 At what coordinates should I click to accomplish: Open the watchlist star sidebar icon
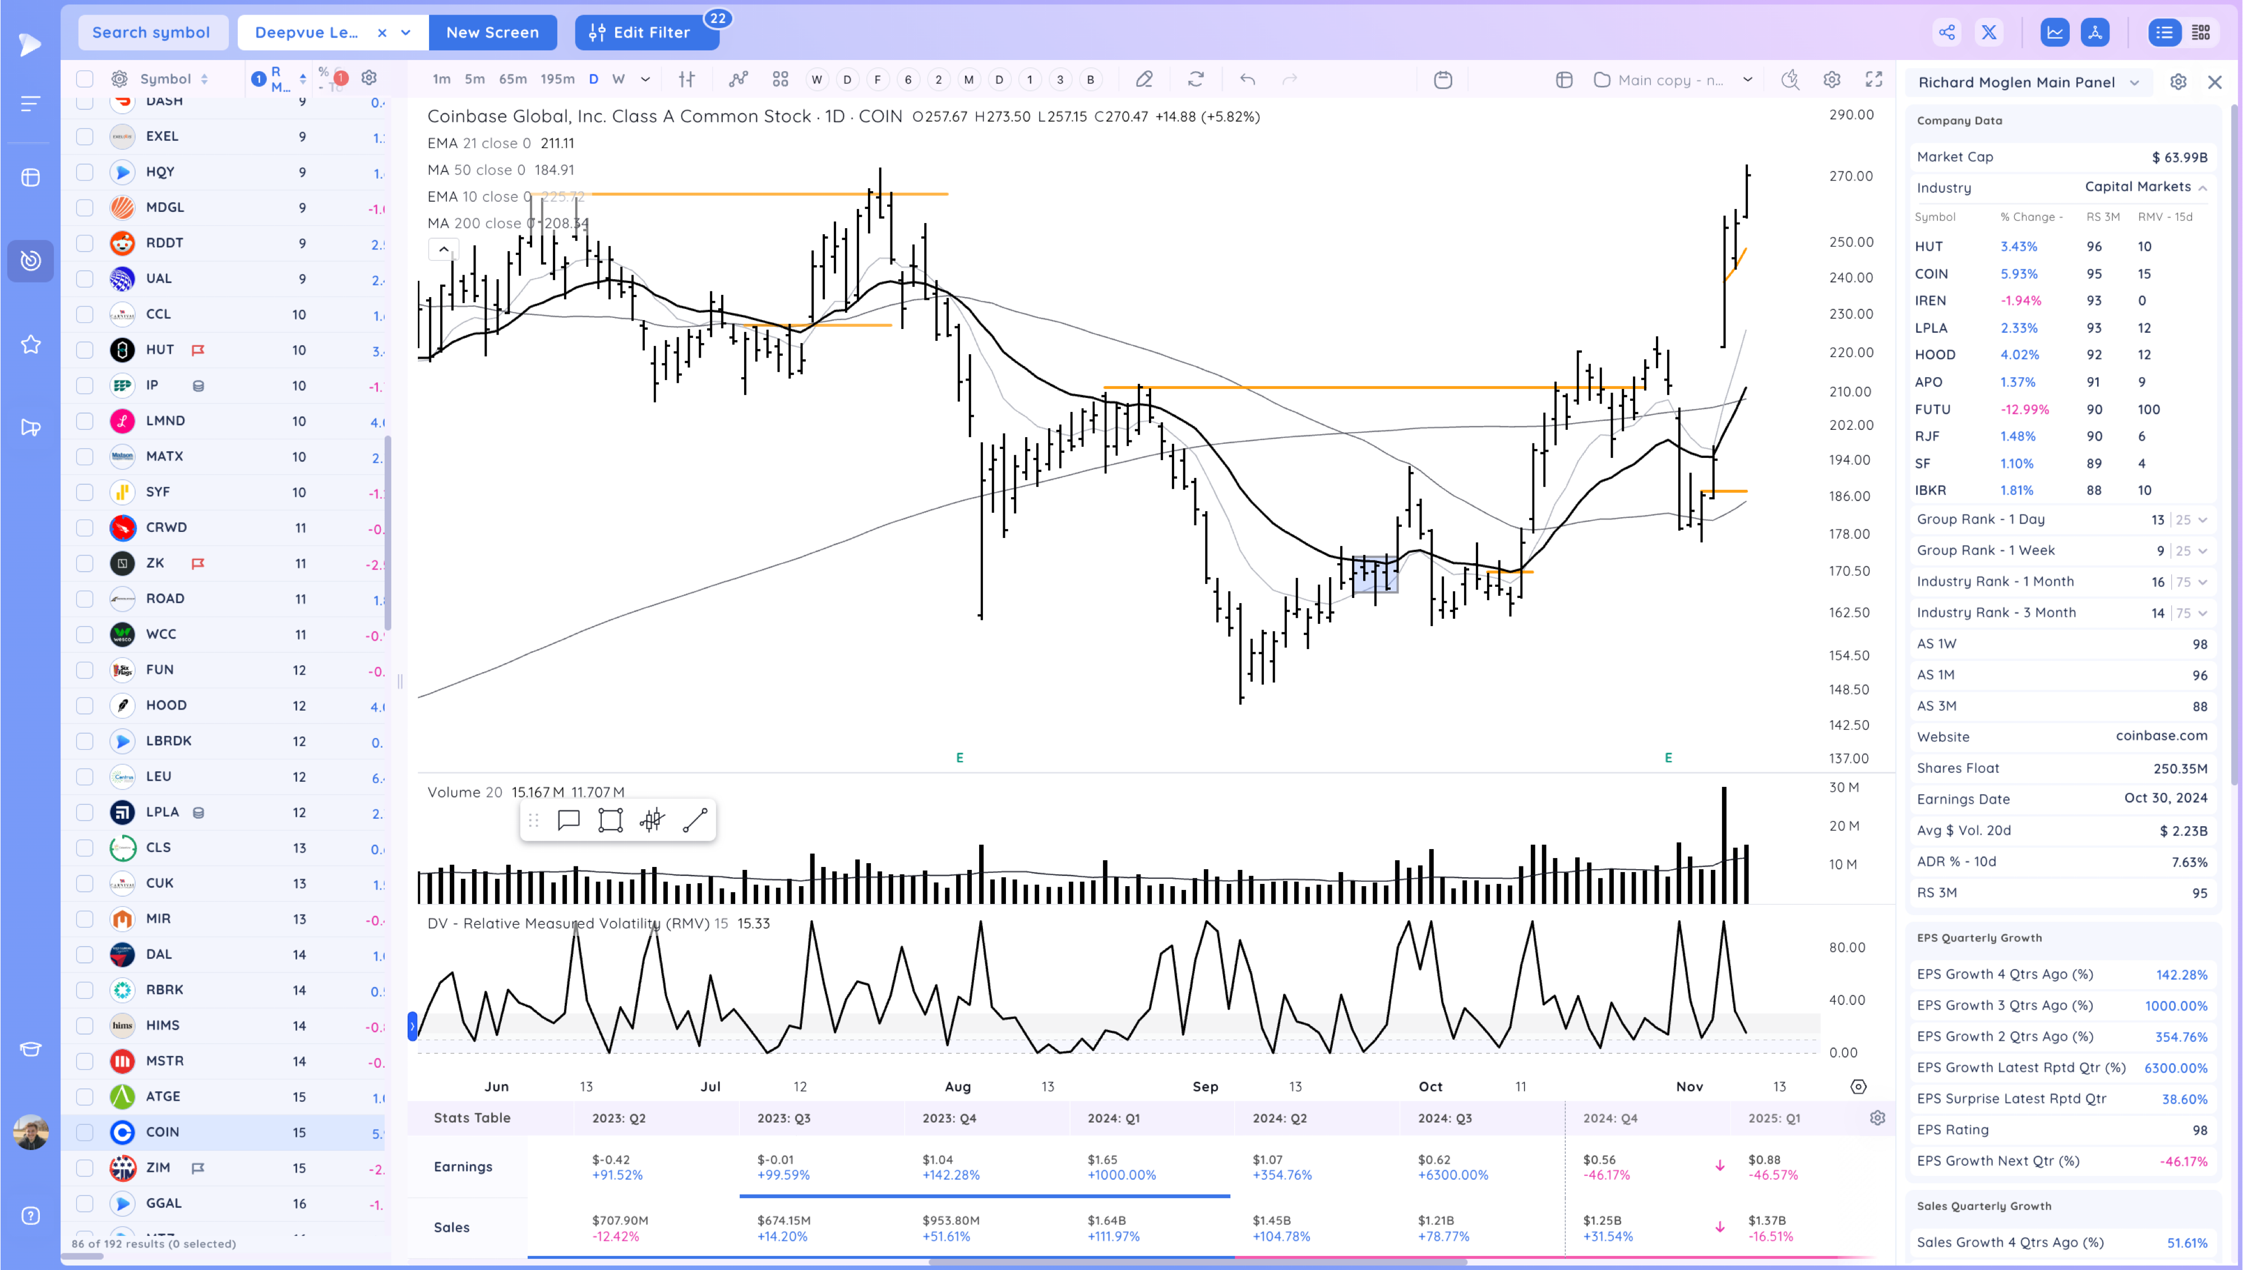[30, 345]
